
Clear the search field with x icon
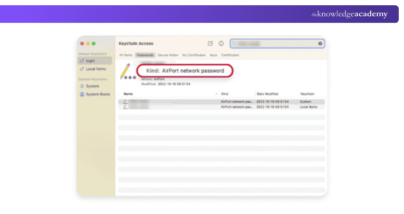(x=320, y=44)
